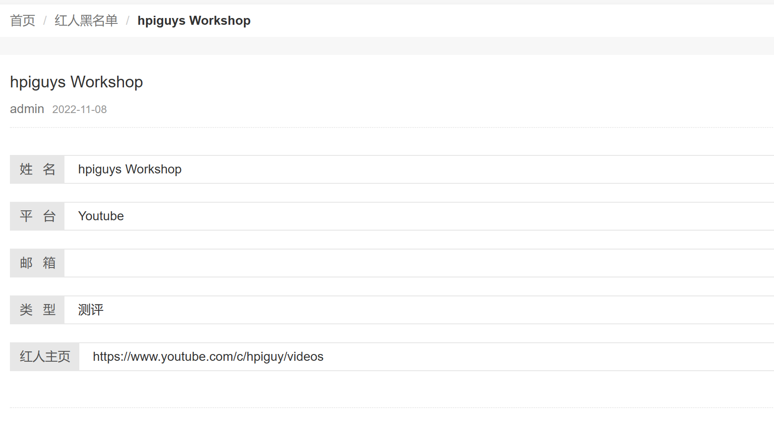Select the hpiguys Workshop name value
The width and height of the screenshot is (774, 427).
(130, 169)
